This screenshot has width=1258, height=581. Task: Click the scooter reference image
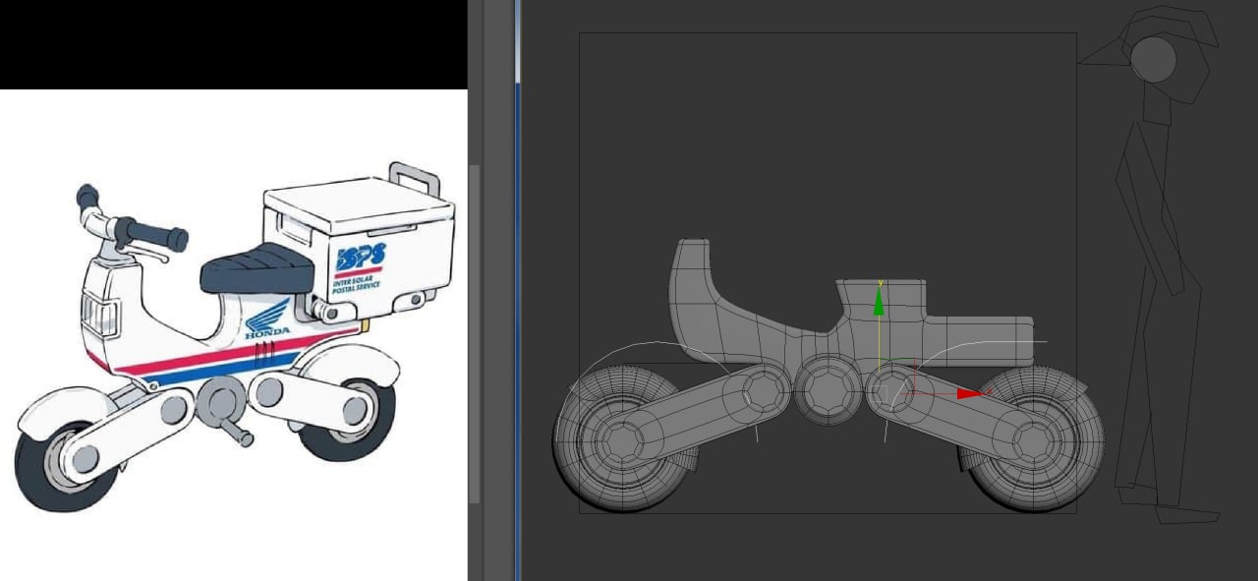click(x=234, y=334)
